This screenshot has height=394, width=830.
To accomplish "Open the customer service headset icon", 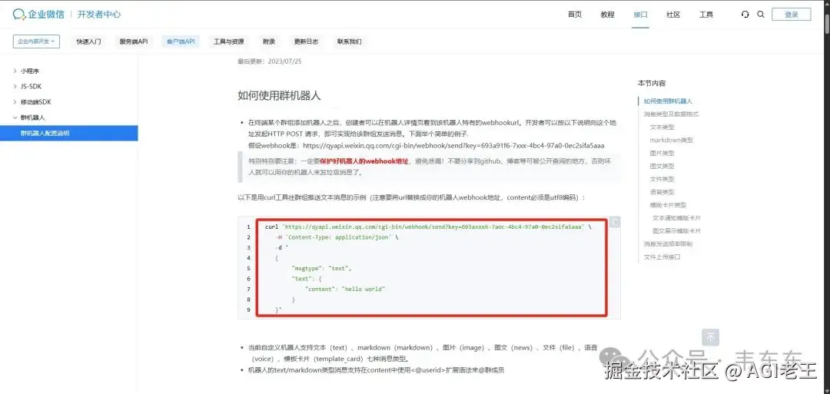I will tap(745, 15).
